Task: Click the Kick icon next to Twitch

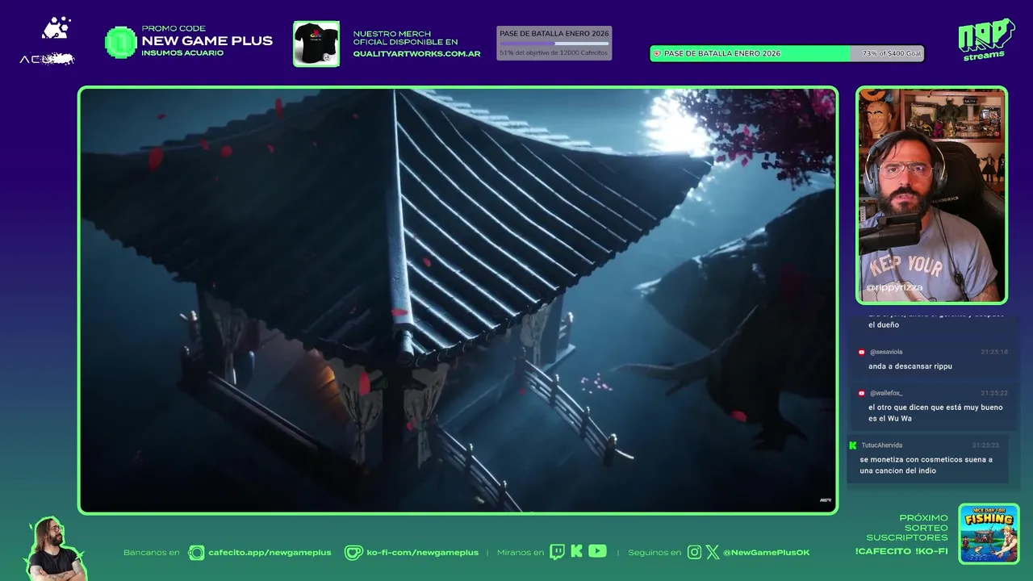Action: click(x=576, y=552)
